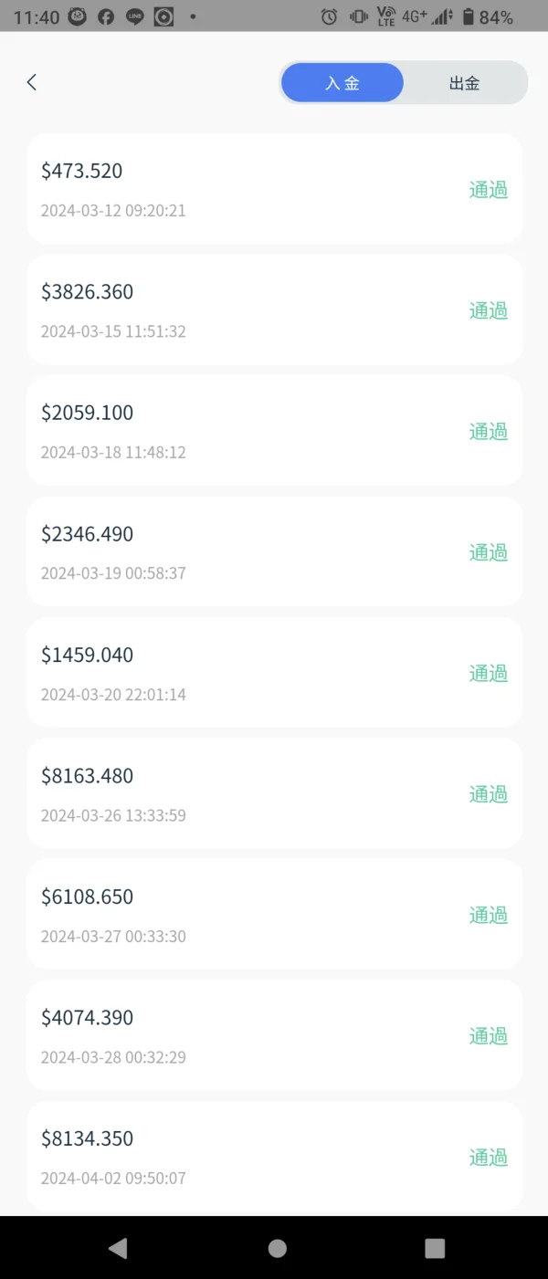The image size is (548, 1279).
Task: Switch to the 出金 tab
Action: (x=464, y=83)
